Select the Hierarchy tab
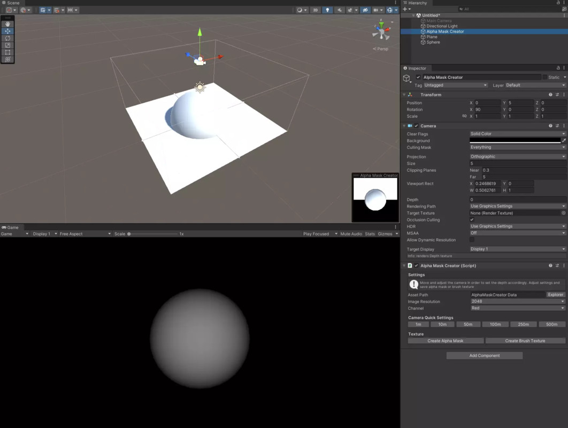The width and height of the screenshot is (568, 428). [x=415, y=3]
